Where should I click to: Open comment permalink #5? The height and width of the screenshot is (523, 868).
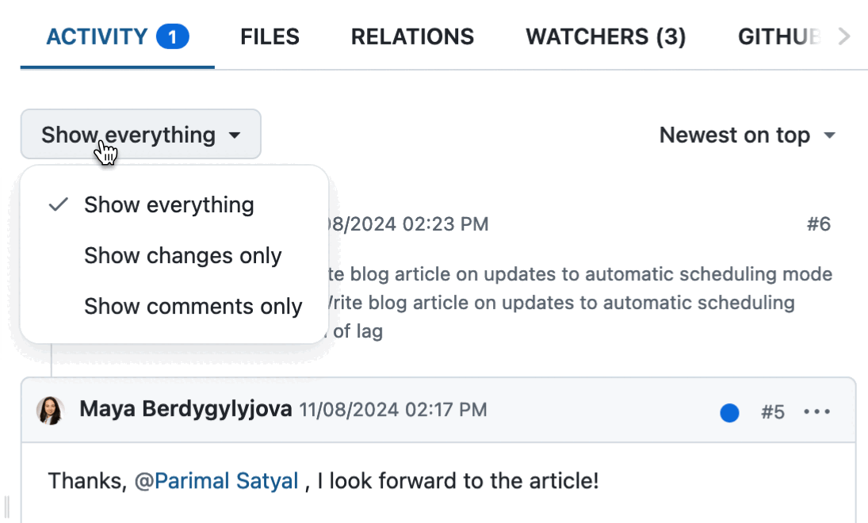774,410
